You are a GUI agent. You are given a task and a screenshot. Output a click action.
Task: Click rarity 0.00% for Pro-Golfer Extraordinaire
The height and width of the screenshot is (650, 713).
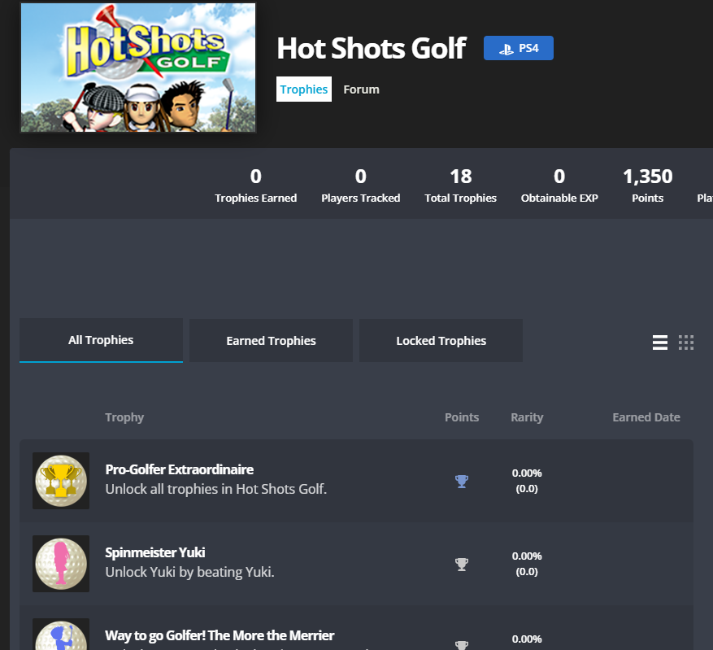(x=527, y=473)
